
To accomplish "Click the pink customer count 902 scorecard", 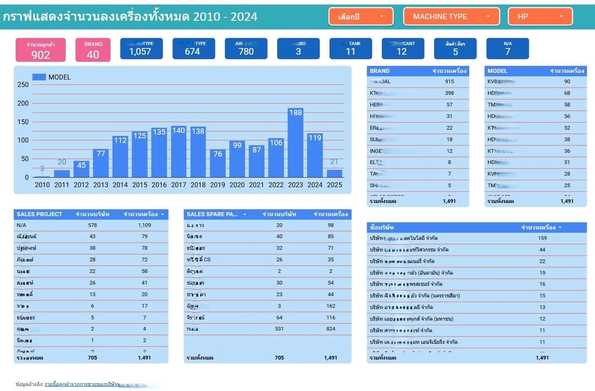I will [x=40, y=50].
